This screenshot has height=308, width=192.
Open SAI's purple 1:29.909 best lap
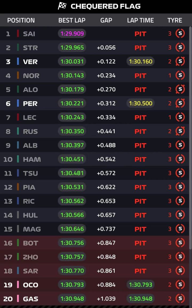[x=72, y=34]
